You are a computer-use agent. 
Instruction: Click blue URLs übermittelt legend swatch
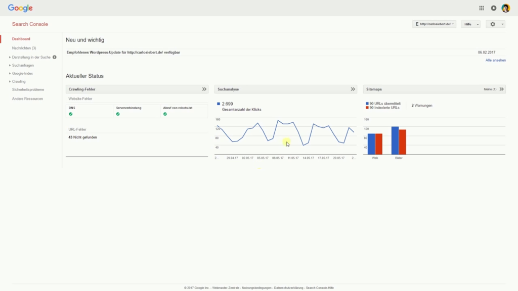pyautogui.click(x=367, y=104)
